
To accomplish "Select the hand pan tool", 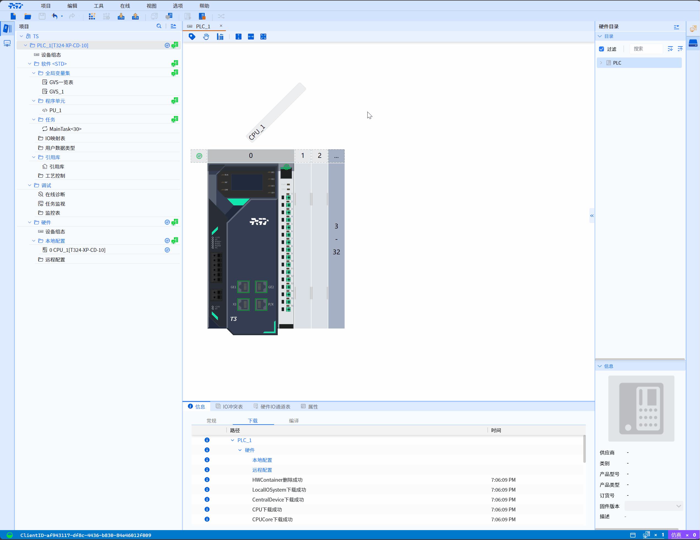I will point(206,37).
